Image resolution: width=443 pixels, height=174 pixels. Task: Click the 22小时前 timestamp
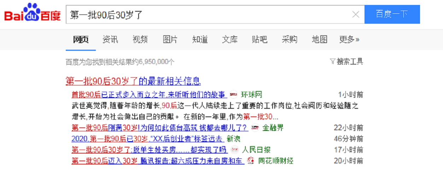tap(349, 128)
